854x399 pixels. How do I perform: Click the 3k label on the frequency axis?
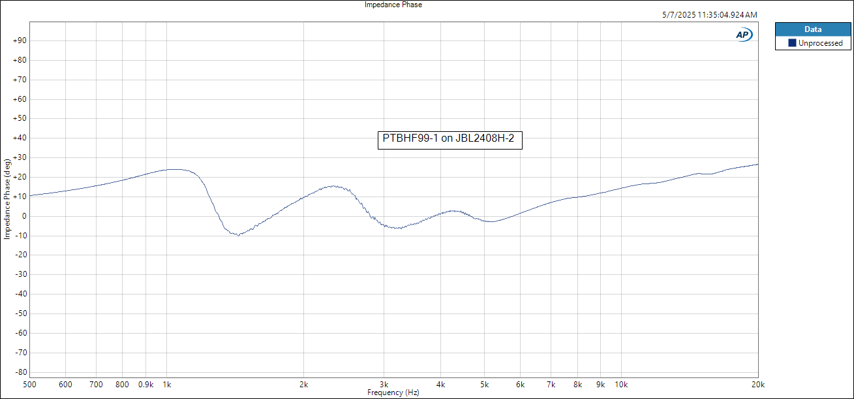(x=384, y=385)
